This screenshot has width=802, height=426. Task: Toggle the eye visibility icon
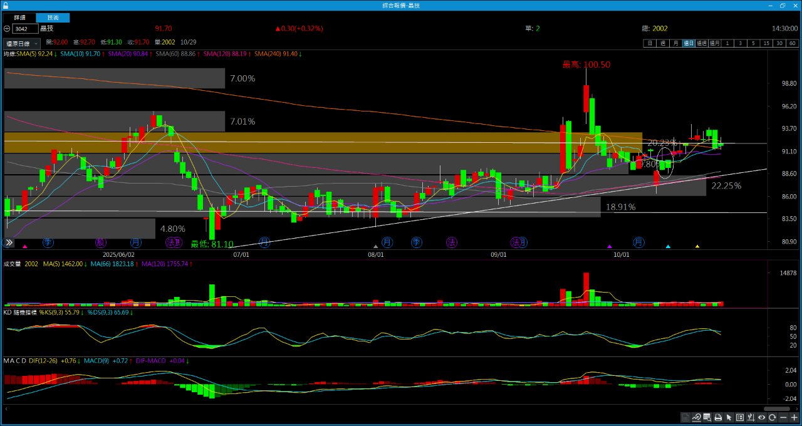coord(762,417)
